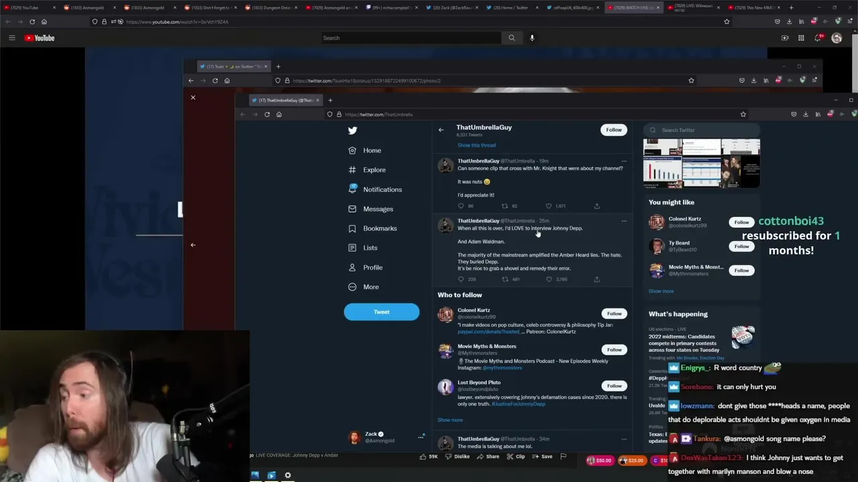Open Lists in the Twitter sidebar
Image resolution: width=858 pixels, height=482 pixels.
(x=363, y=248)
